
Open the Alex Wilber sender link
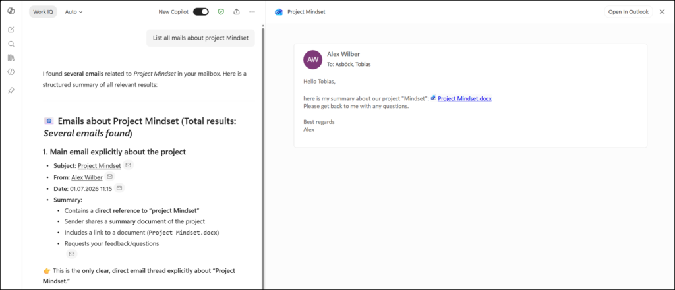click(x=87, y=177)
